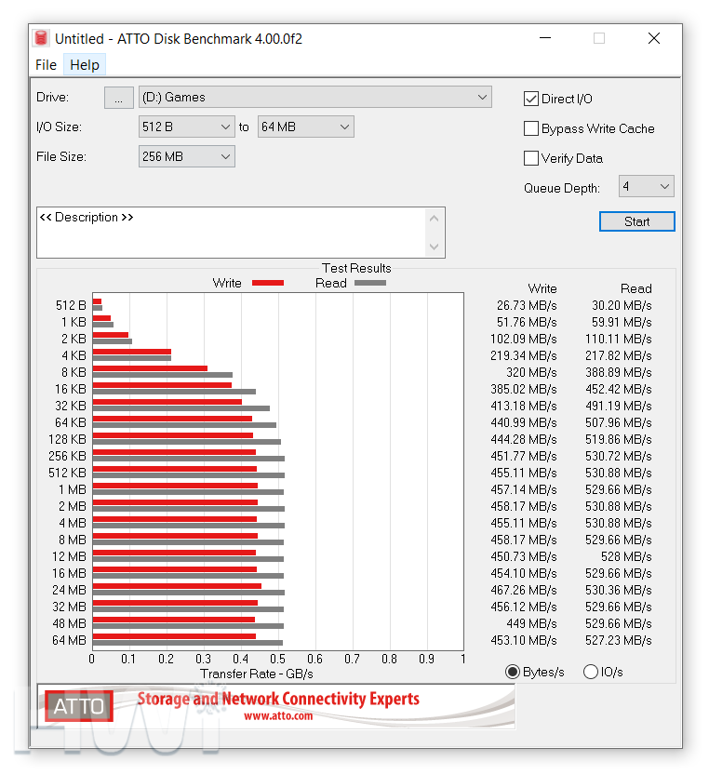
Task: Uncheck the Direct I/O checkbox
Action: (530, 99)
